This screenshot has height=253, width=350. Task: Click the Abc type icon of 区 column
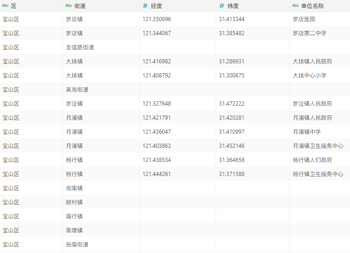point(5,6)
